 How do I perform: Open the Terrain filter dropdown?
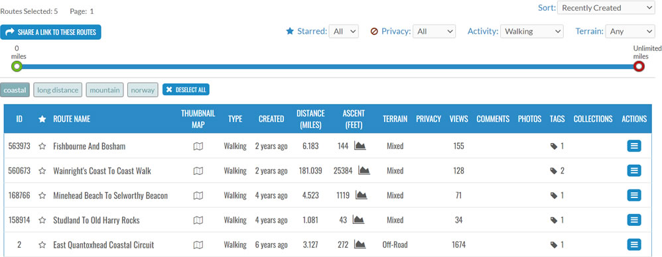(630, 31)
